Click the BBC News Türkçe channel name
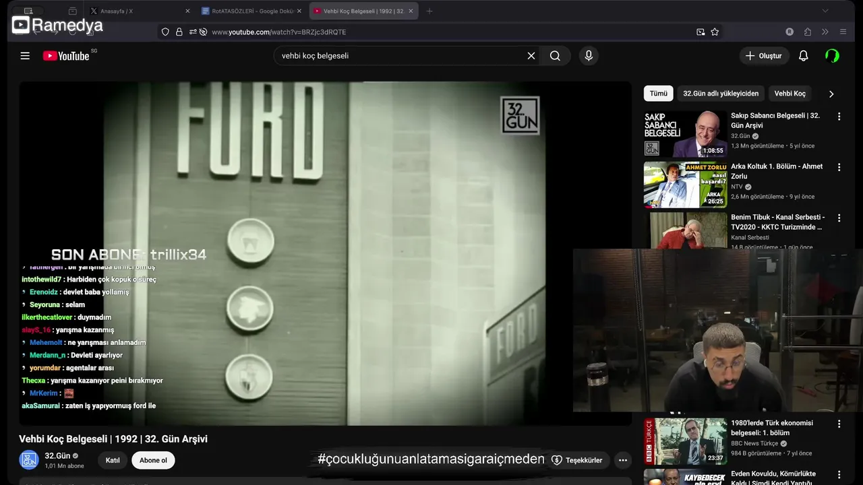Viewport: 863px width, 485px height. click(754, 443)
